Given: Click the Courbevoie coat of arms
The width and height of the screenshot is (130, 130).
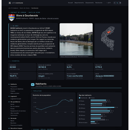Looking at the screenshot, I should [11, 18].
